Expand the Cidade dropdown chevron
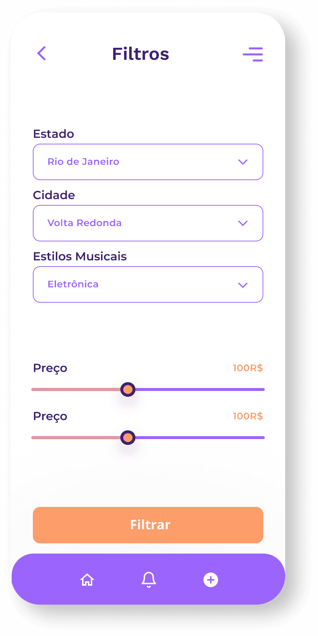The width and height of the screenshot is (318, 636). 243,223
